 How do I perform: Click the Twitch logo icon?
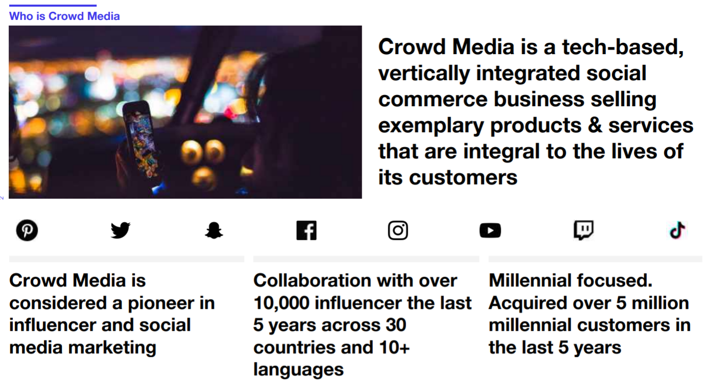click(583, 231)
